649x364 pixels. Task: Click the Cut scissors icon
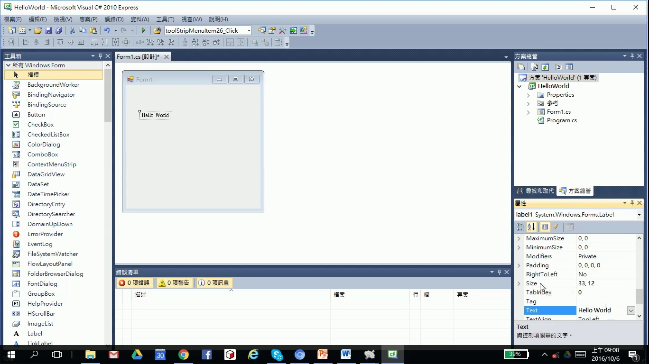[72, 30]
